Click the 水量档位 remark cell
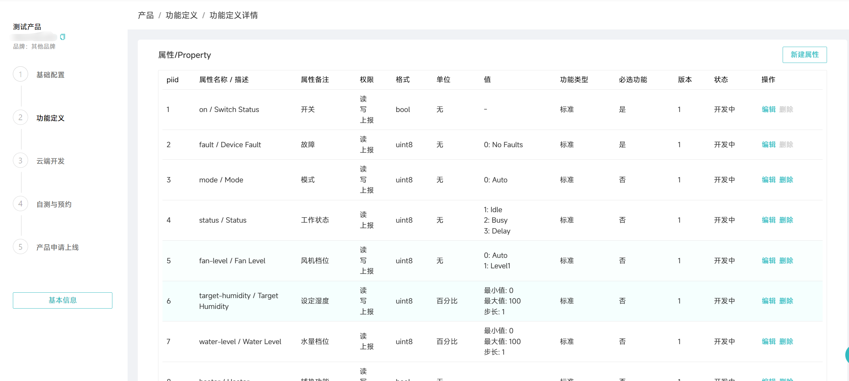The height and width of the screenshot is (381, 849). click(315, 341)
